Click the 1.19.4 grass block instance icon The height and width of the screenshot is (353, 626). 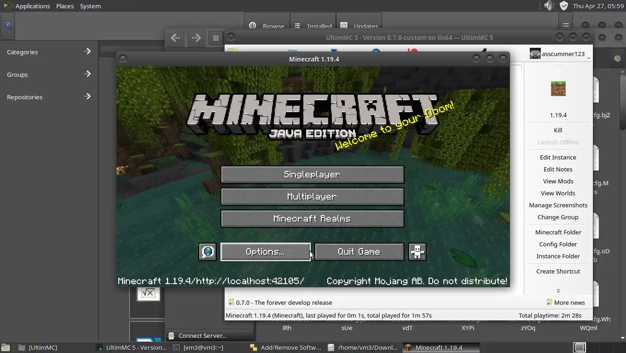(558, 88)
